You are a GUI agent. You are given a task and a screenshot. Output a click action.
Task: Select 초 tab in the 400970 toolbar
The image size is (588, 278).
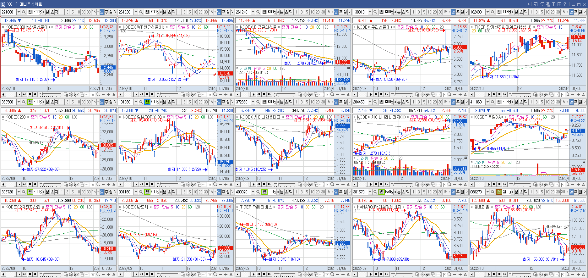click(x=286, y=192)
